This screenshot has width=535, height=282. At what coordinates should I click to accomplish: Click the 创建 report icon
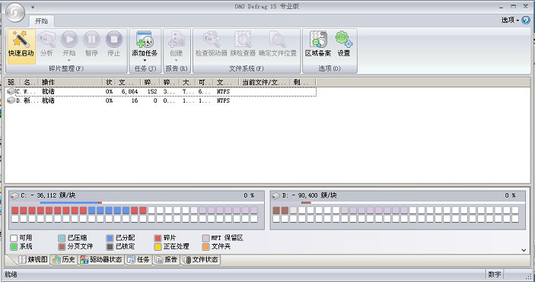point(177,40)
